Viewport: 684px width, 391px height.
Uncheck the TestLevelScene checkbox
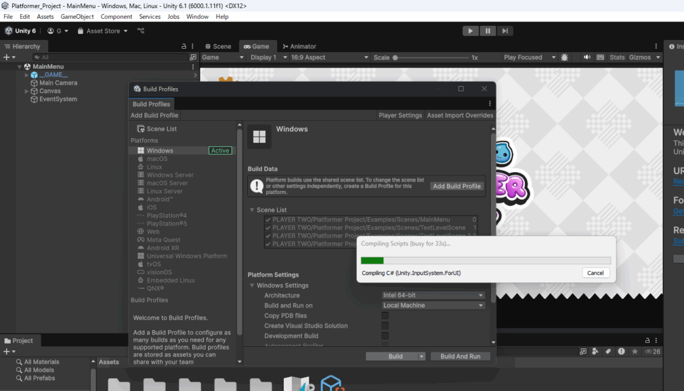[x=268, y=228]
